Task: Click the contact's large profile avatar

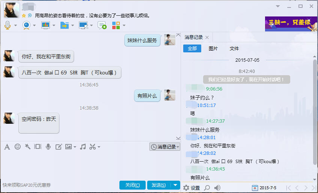Action: tap(12, 10)
